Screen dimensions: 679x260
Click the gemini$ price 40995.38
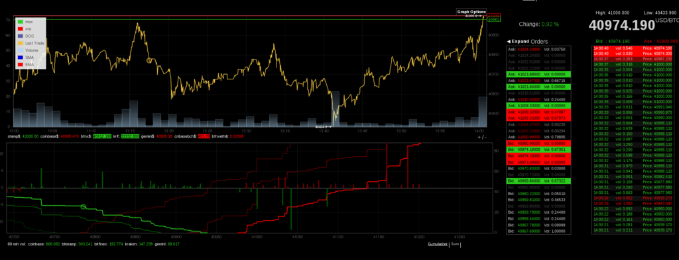click(164, 136)
